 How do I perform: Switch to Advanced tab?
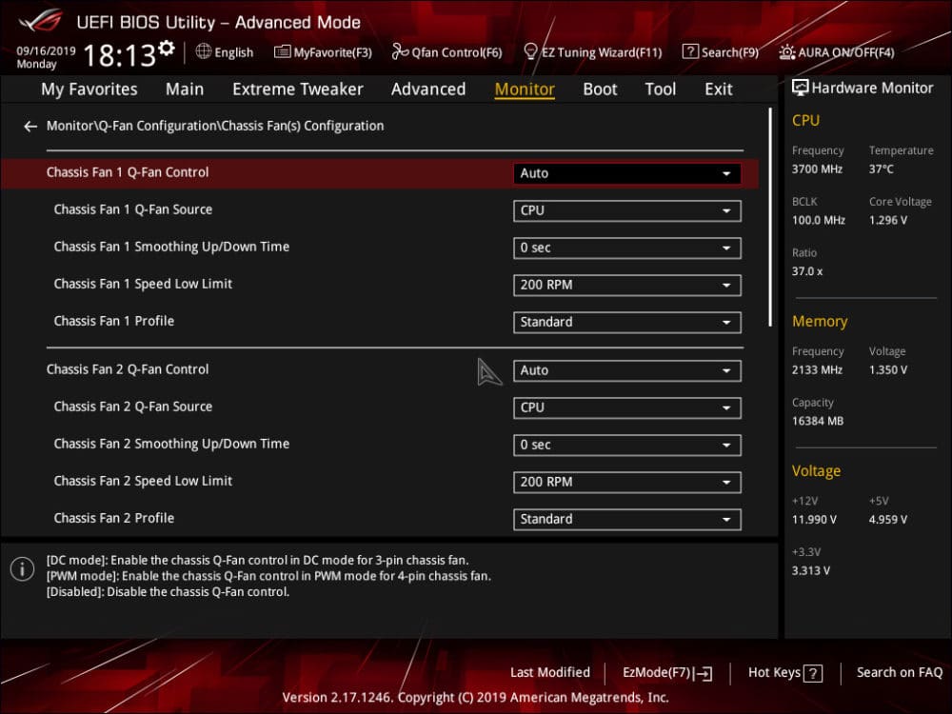pos(428,89)
